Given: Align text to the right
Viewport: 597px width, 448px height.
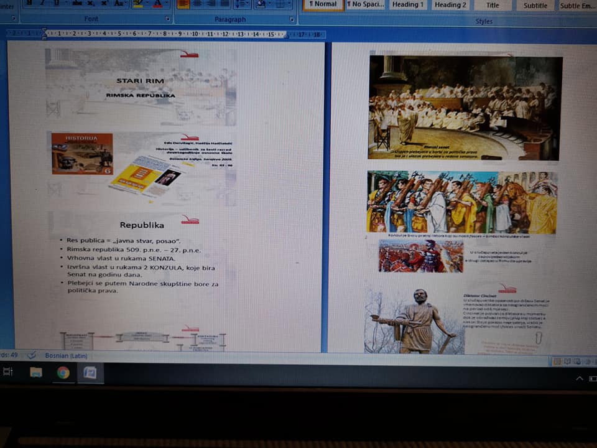Looking at the screenshot, I should [x=211, y=4].
